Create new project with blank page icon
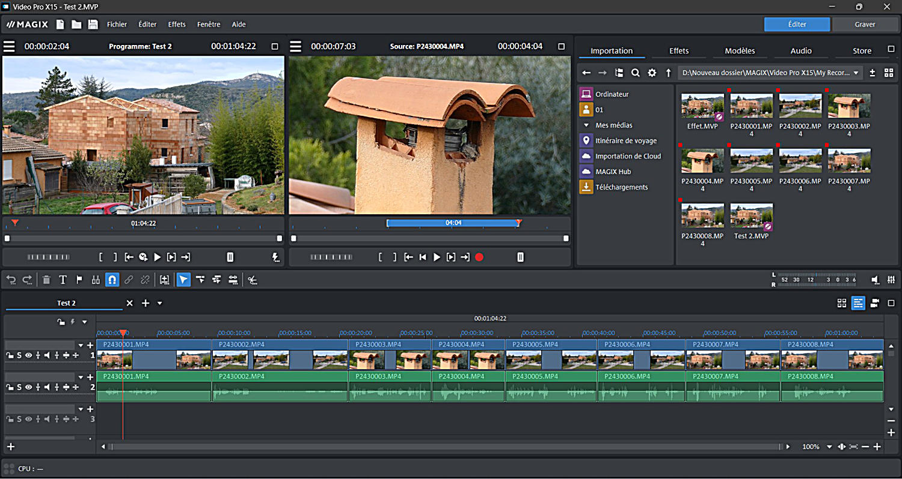This screenshot has width=902, height=479. (60, 25)
